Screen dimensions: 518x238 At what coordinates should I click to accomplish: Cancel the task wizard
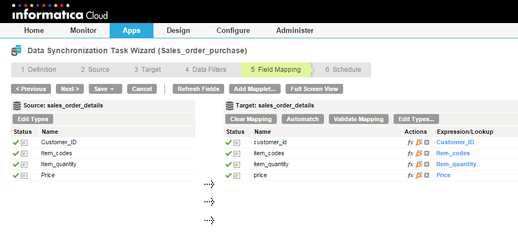(142, 89)
